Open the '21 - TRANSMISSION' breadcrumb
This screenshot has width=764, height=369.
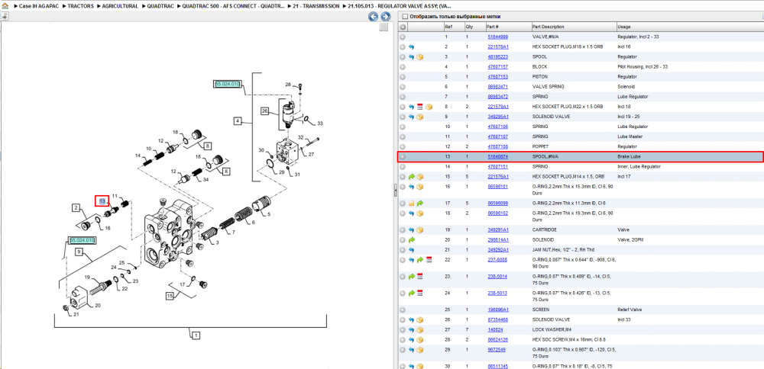tap(316, 6)
